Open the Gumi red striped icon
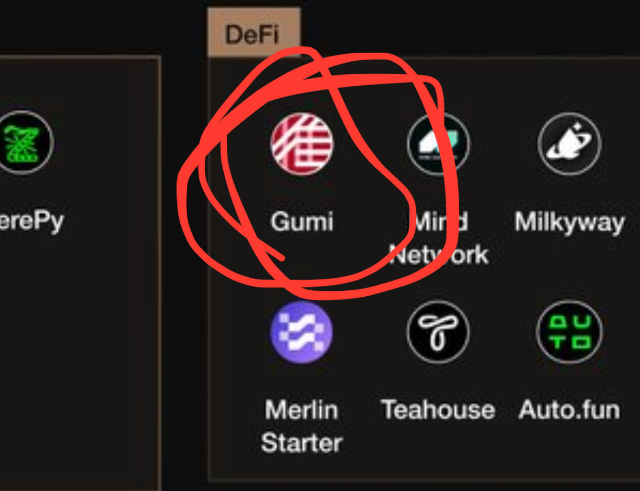The height and width of the screenshot is (491, 640). 302,144
